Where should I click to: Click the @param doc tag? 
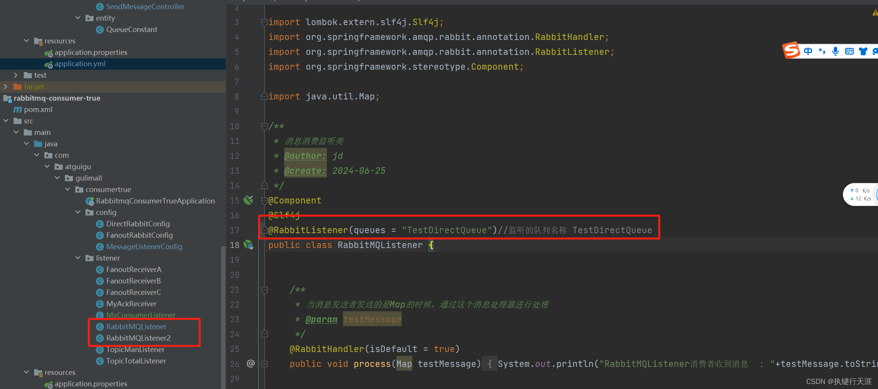[321, 319]
